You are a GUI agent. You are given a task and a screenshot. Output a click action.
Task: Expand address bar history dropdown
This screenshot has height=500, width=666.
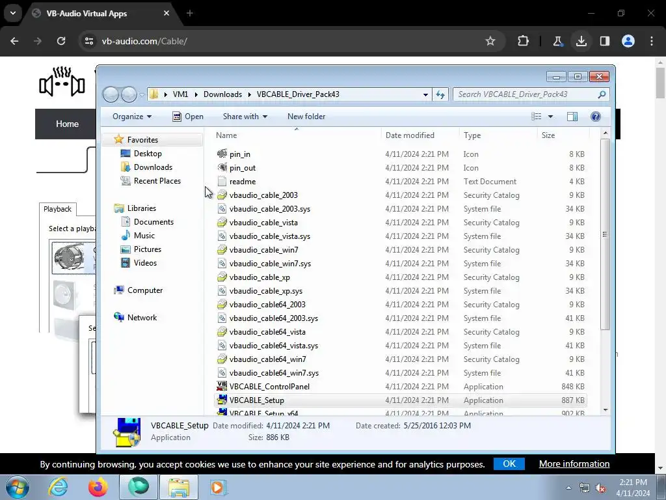point(425,94)
